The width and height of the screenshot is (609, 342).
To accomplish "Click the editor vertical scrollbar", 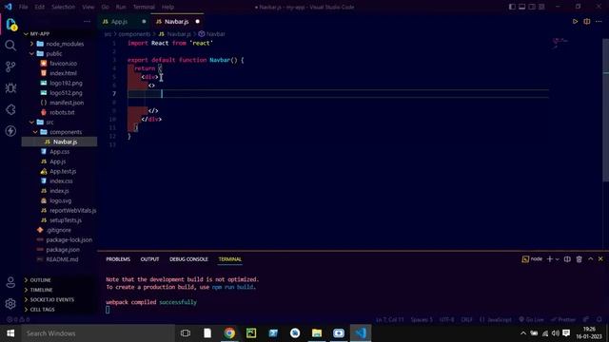I will 606,110.
